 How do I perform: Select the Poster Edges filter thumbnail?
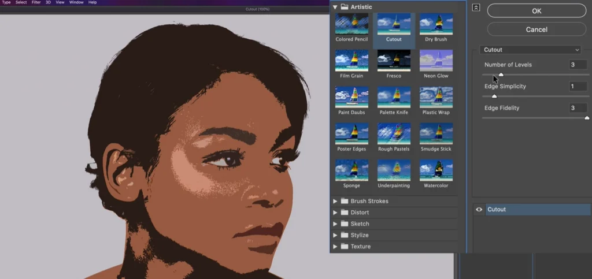351,133
